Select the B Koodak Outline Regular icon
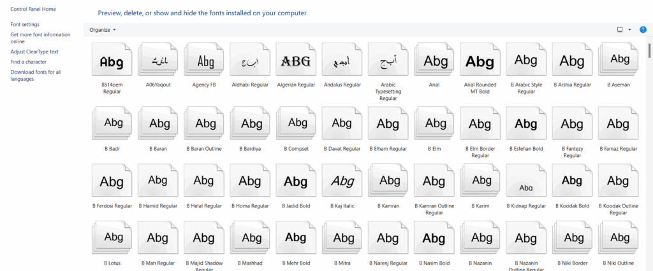The width and height of the screenshot is (653, 271). coord(618,181)
